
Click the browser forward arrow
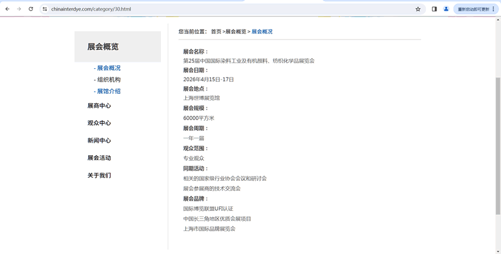(x=19, y=9)
